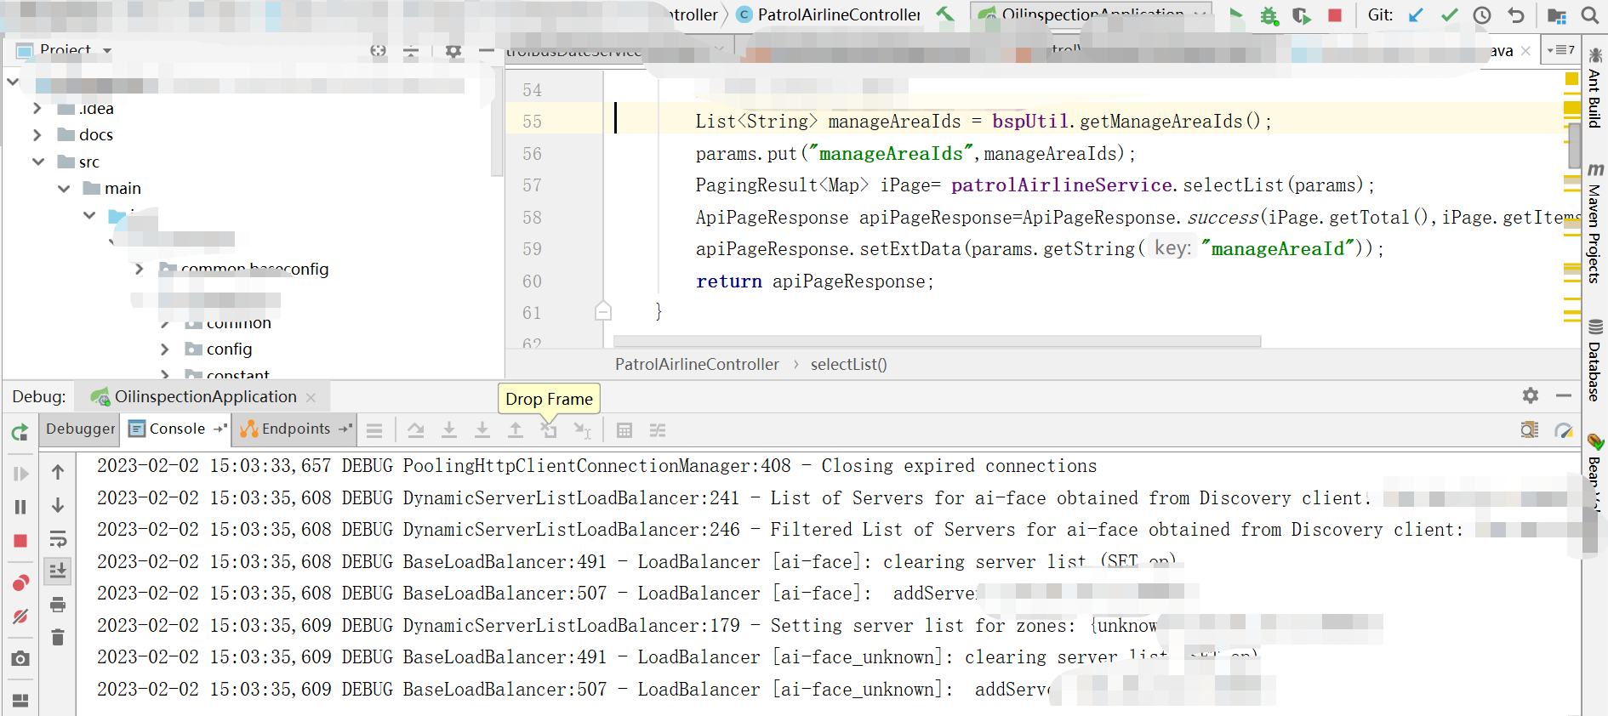Toggle scroll to end of console

pos(58,571)
